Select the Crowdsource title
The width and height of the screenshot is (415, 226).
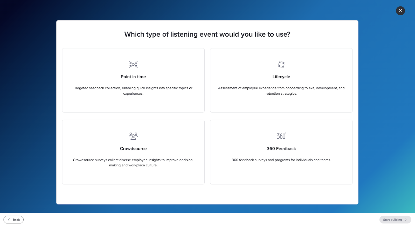(133, 149)
